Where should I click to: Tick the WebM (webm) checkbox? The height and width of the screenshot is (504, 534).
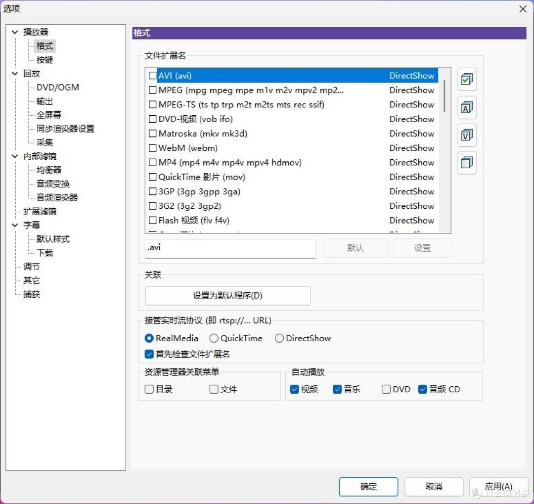click(153, 148)
